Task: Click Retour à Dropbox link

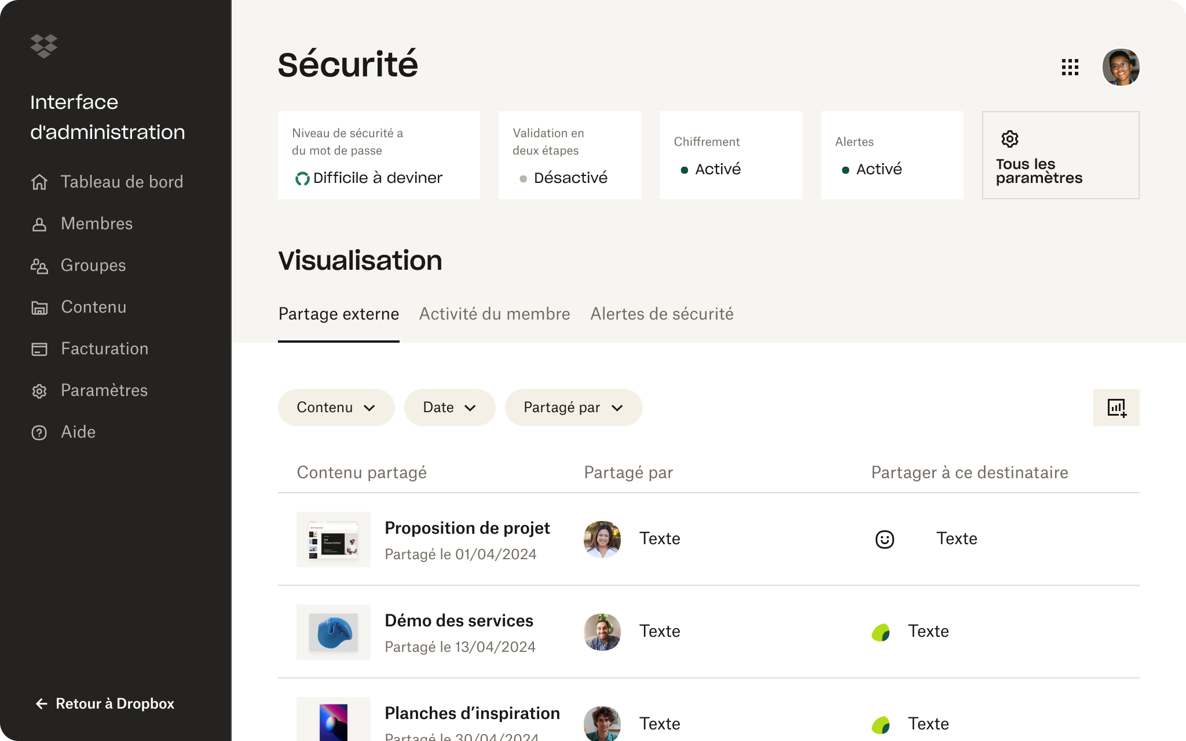Action: tap(105, 703)
